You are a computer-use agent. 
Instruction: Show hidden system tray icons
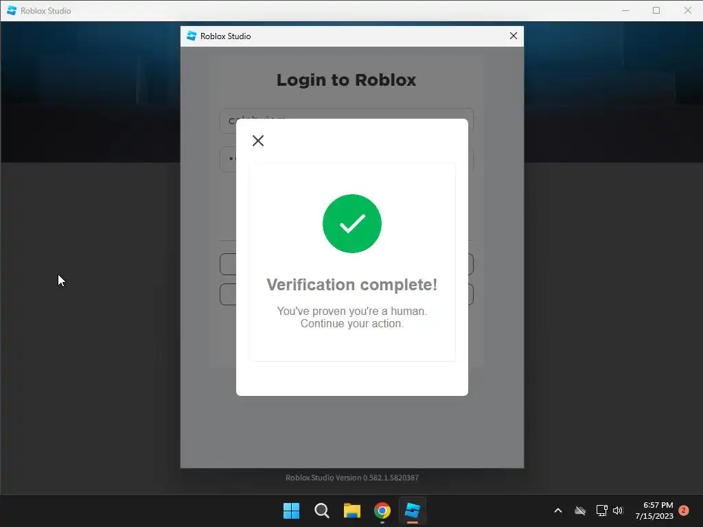pyautogui.click(x=558, y=511)
